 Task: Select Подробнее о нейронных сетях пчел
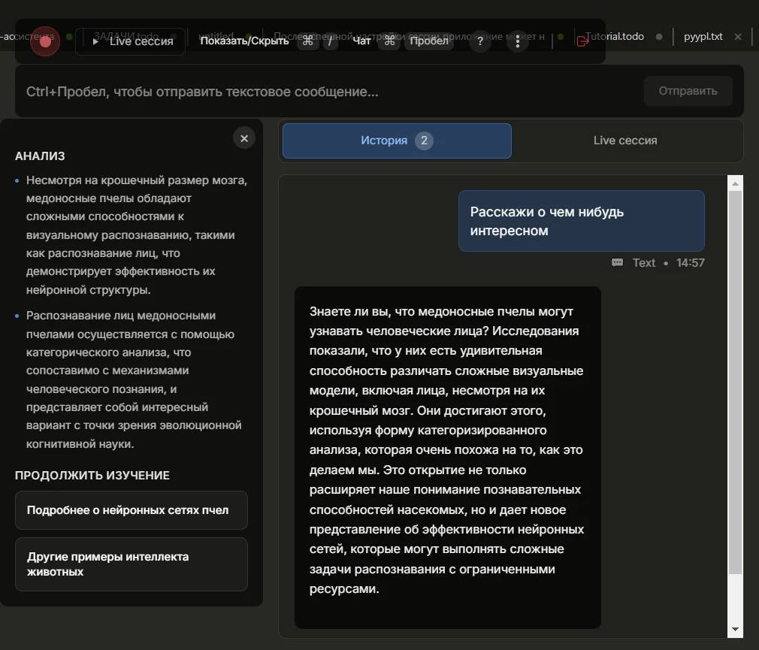coord(132,510)
